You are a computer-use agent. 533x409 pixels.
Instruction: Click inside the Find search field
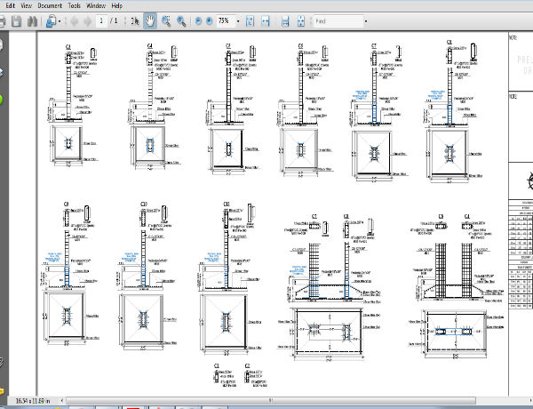(338, 20)
